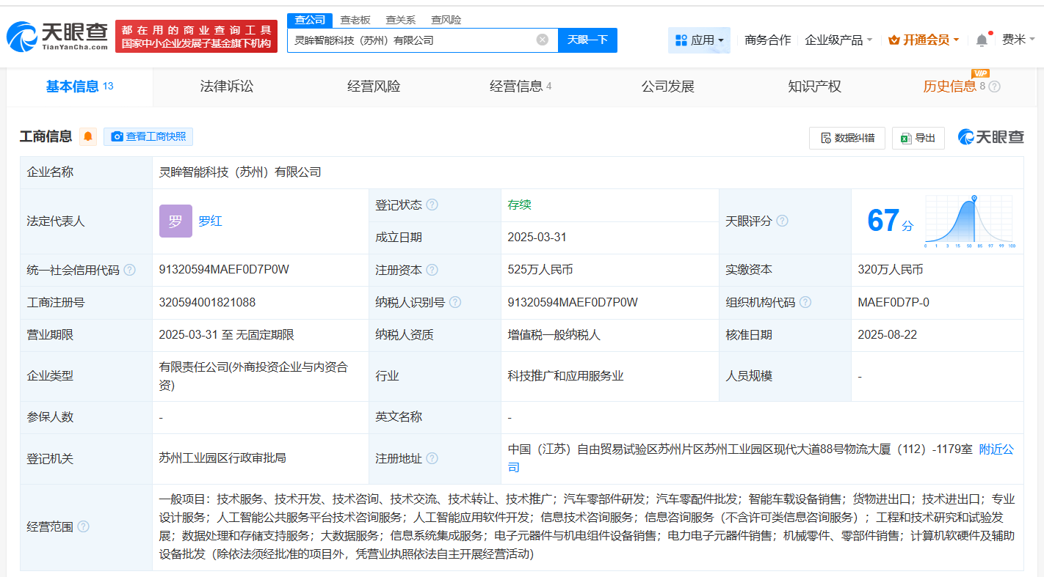
Task: Click the Tianyancha logo in header
Action: point(57,36)
